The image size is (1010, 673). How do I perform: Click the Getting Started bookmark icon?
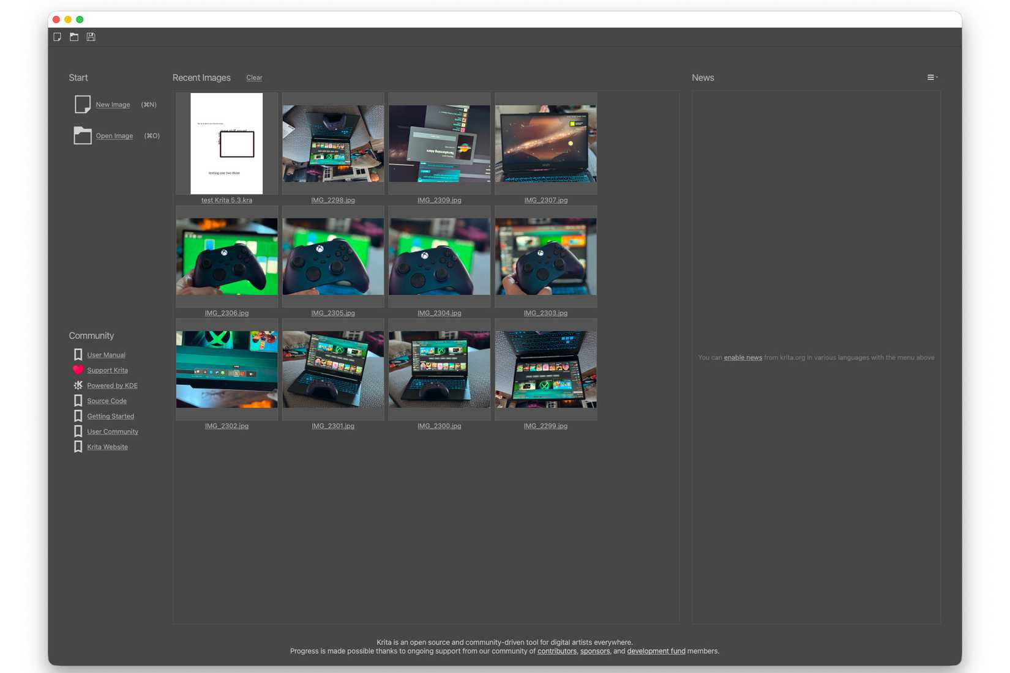78,415
